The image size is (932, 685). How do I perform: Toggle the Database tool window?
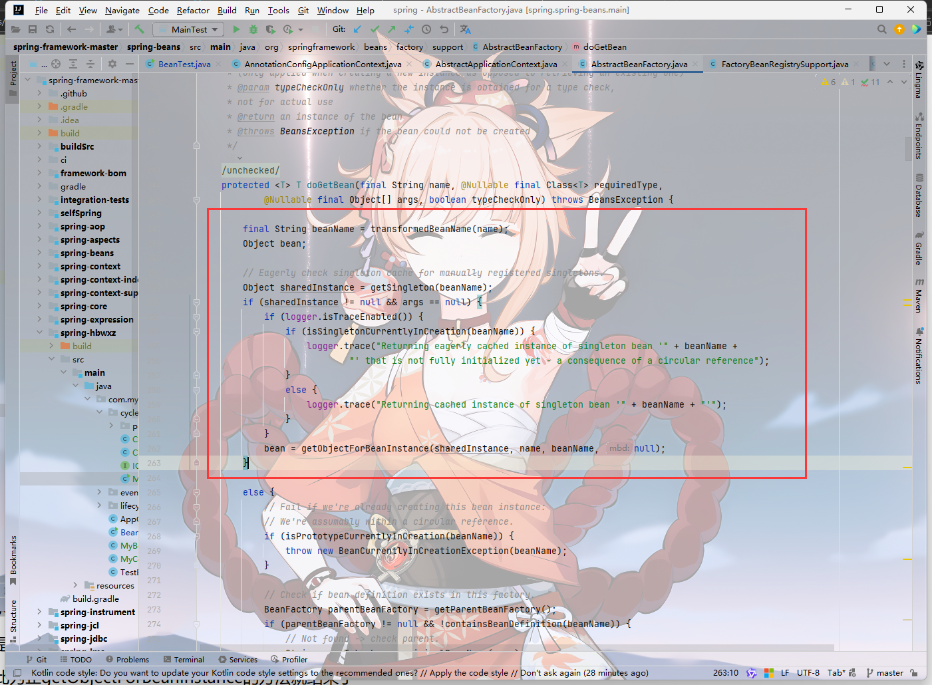point(919,196)
